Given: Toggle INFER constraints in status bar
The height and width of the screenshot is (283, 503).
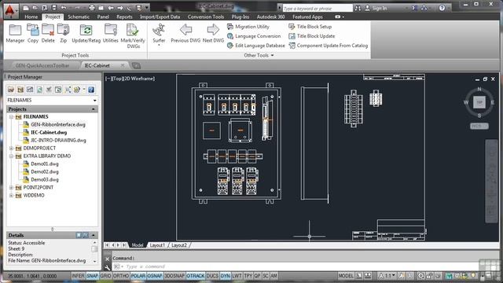Looking at the screenshot, I should 78,276.
